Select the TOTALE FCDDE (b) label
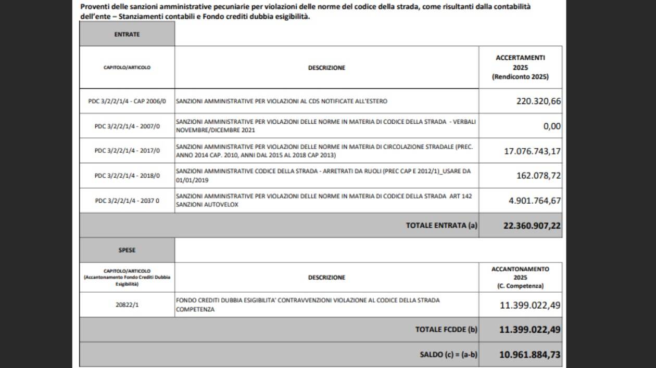 pyautogui.click(x=446, y=330)
